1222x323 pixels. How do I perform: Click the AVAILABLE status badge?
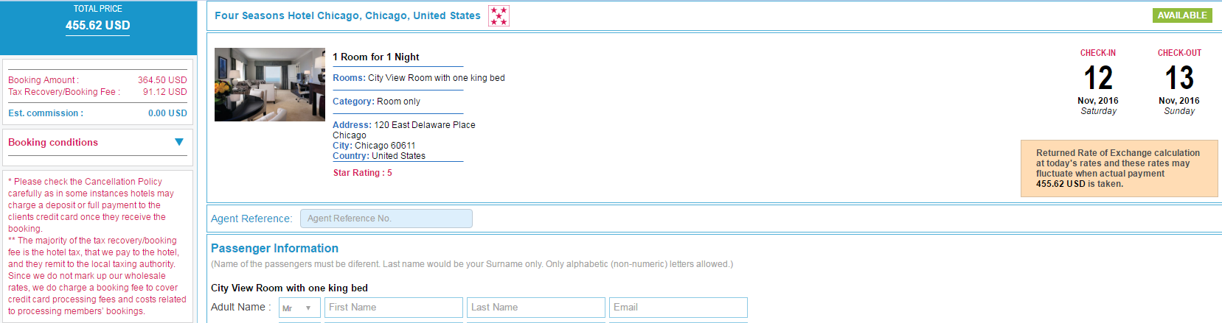tap(1182, 15)
